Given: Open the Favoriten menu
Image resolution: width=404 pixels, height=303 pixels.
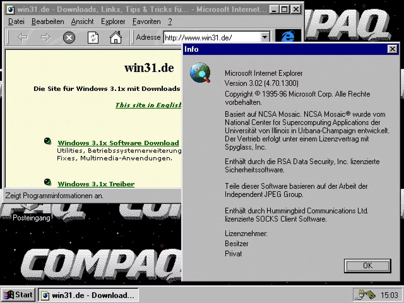Looking at the screenshot, I should (146, 21).
